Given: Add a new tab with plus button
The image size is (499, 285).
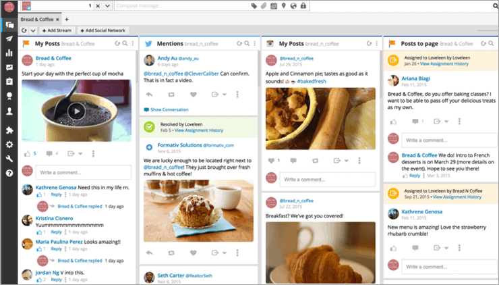Looking at the screenshot, I should [67, 19].
